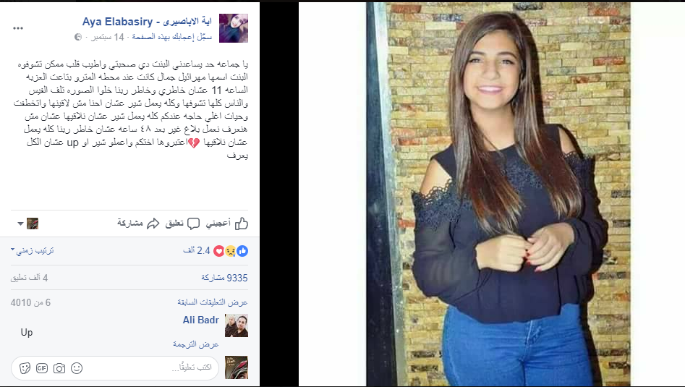Viewport: 685px width, 387px height.
Task: Open the sticker picker icon
Action: click(25, 368)
